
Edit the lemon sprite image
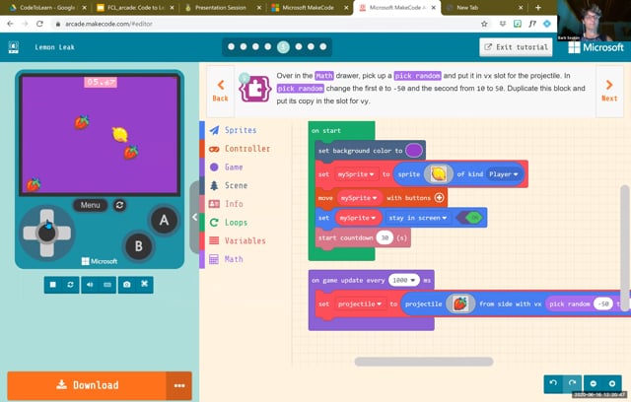438,174
